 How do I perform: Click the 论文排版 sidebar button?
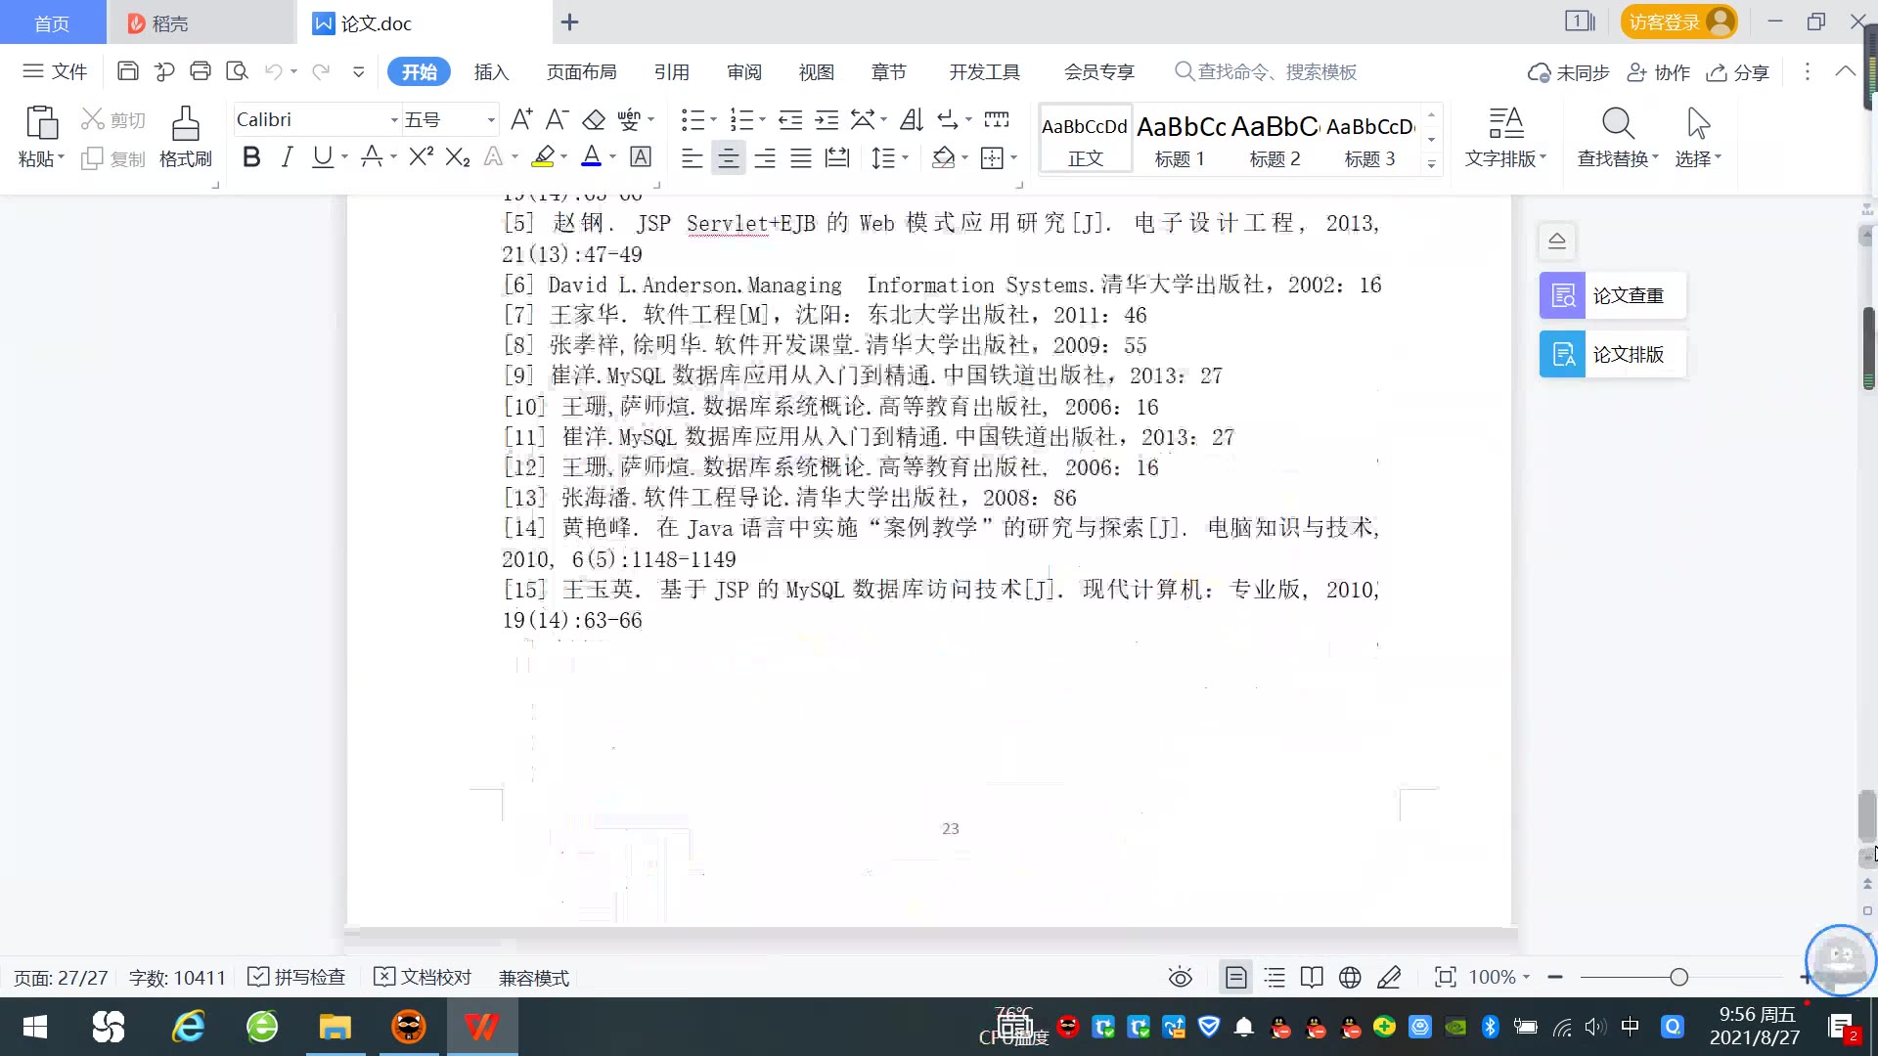pyautogui.click(x=1612, y=354)
